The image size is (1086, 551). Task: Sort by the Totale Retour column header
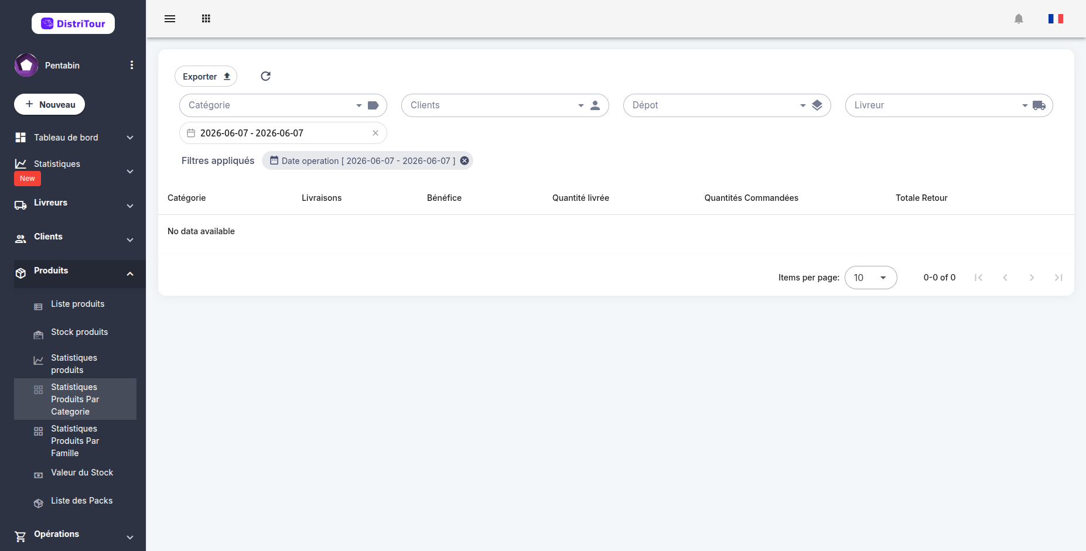click(x=921, y=198)
